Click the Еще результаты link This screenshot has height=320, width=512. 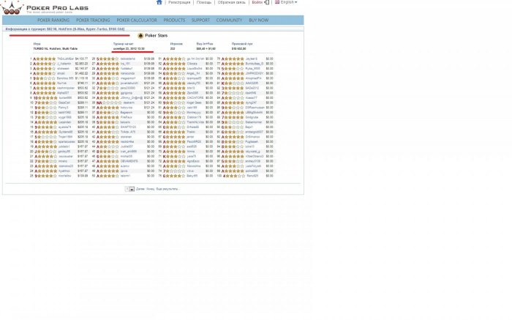pyautogui.click(x=167, y=189)
